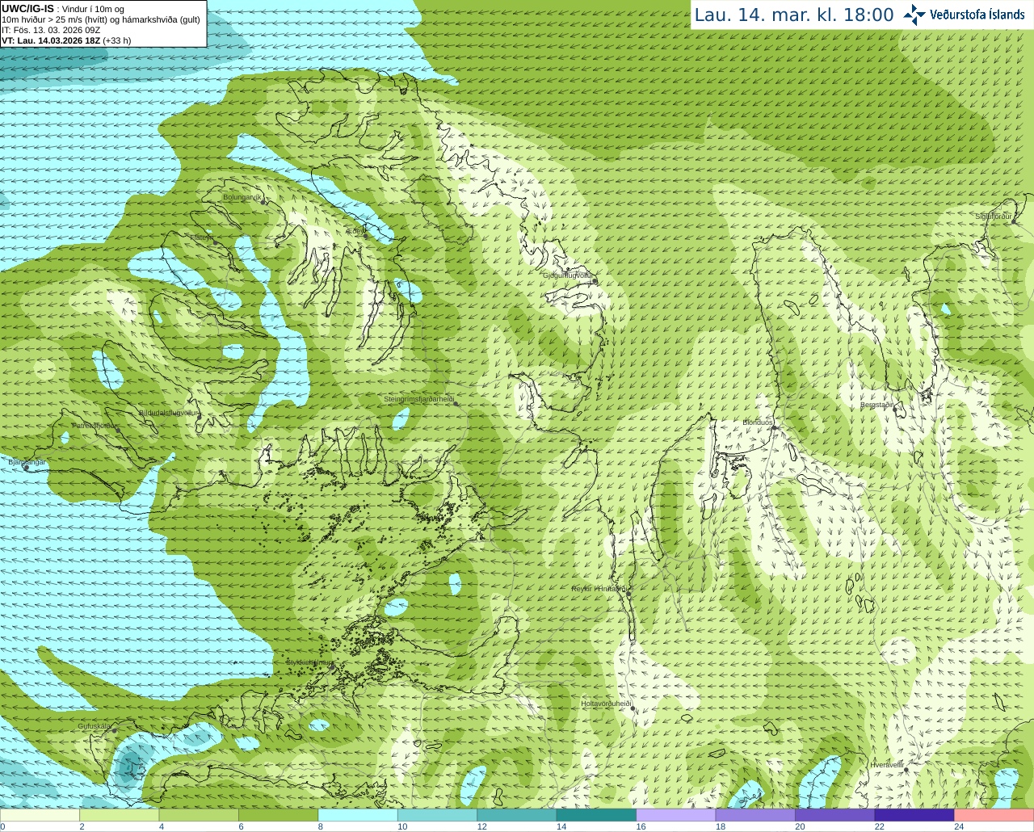Select the Æðey station marker
The height and width of the screenshot is (832, 1034).
[x=365, y=236]
